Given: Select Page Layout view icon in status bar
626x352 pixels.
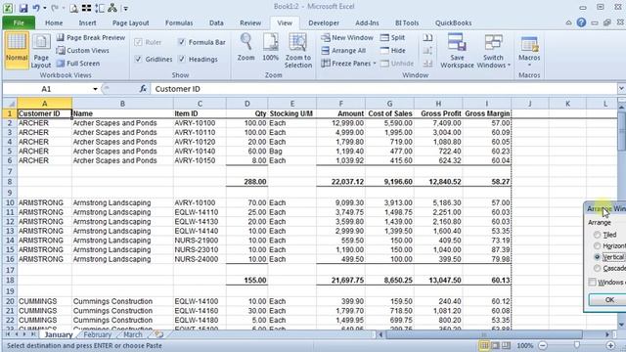Looking at the screenshot, I should [x=495, y=345].
